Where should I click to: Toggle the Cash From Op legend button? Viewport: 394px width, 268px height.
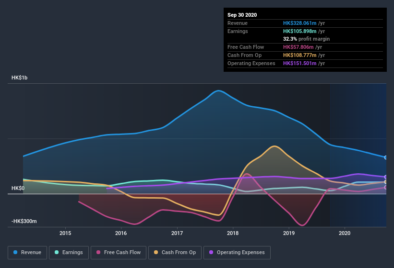(x=175, y=253)
